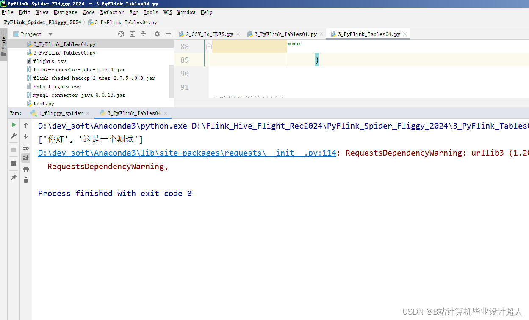Click line number 90 in gutter
The height and width of the screenshot is (320, 529).
point(185,74)
